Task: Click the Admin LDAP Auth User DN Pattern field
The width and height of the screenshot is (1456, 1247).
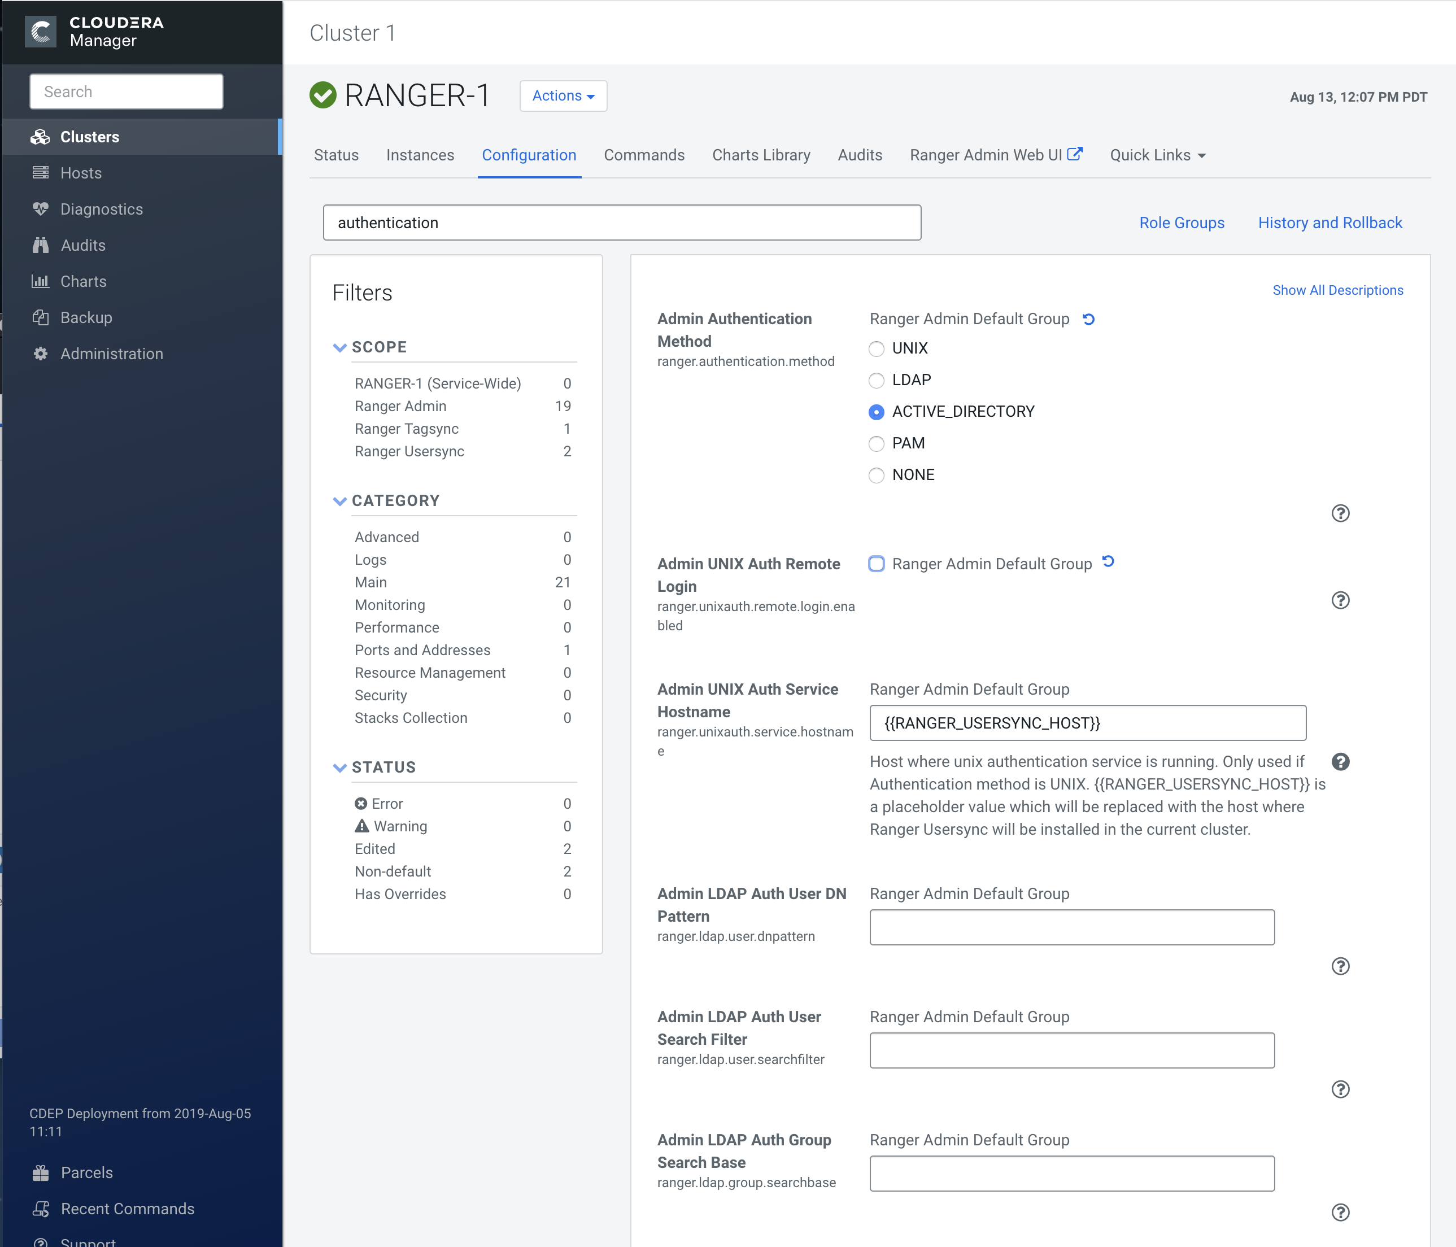Action: [x=1071, y=927]
